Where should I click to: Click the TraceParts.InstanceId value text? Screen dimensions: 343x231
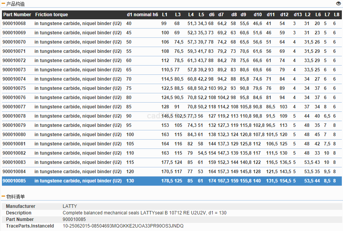(123, 226)
